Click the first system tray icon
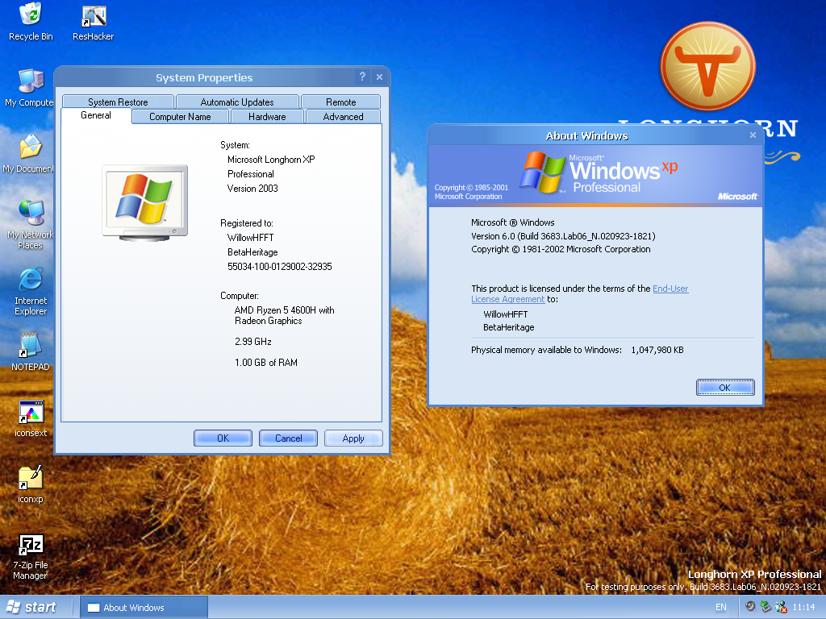The image size is (826, 619). 750,607
